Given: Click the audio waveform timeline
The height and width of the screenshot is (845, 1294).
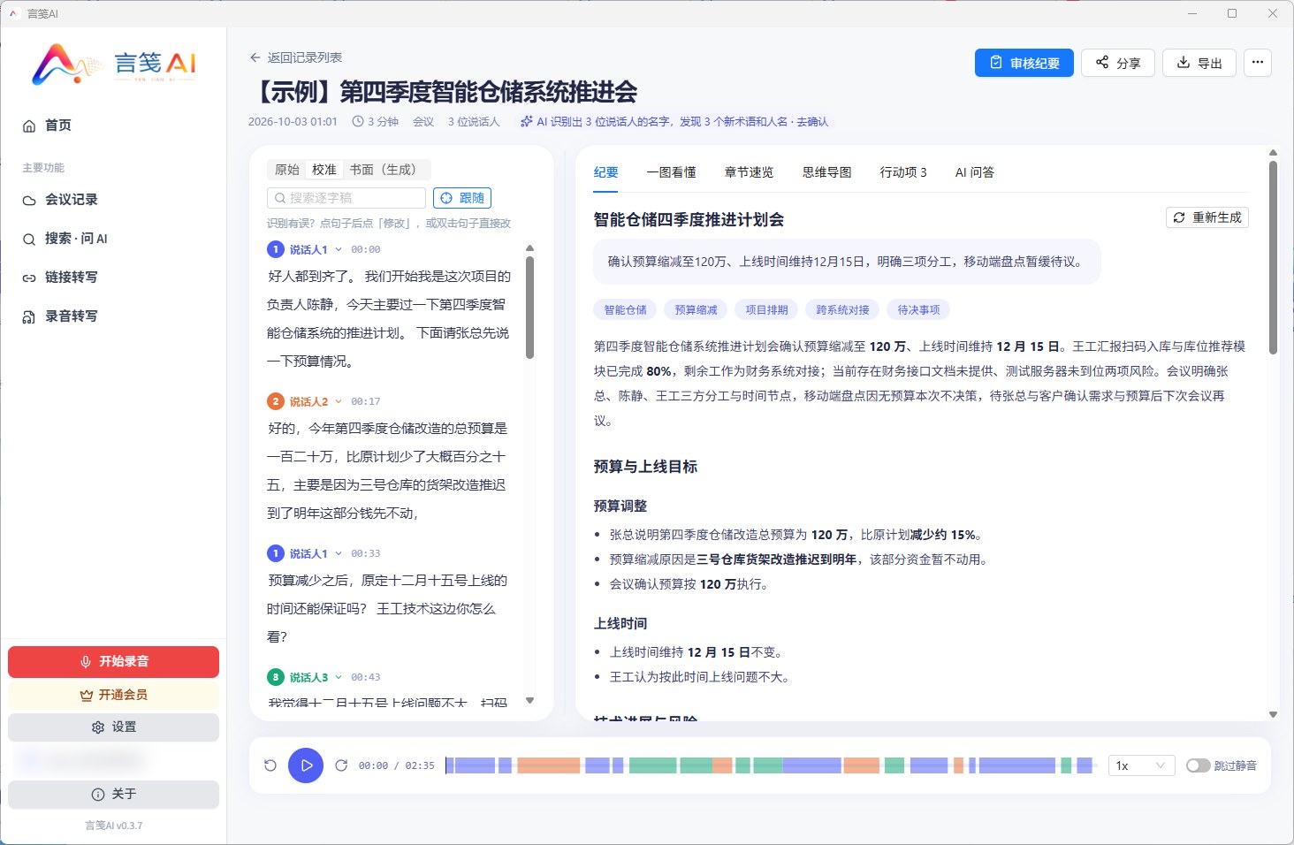Looking at the screenshot, I should [771, 765].
